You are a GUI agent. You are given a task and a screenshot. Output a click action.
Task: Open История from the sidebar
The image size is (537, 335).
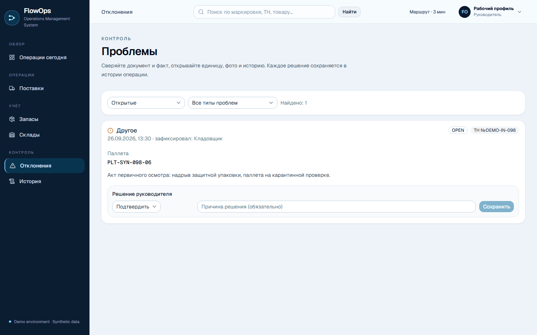(45, 181)
